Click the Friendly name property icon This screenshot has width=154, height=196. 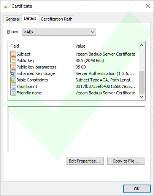click(13, 92)
